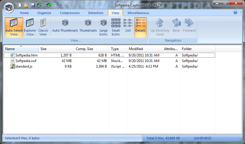Click 'Selected 0 files, 0 bytes' status text
The image size is (245, 144).
[x=22, y=138]
